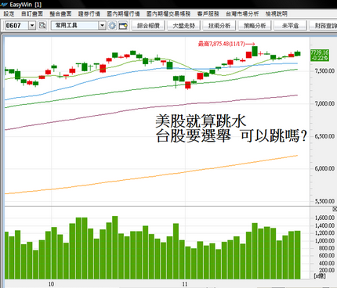This screenshot has height=288, width=337.
Task: Open the 客戶服務 menu
Action: coord(208,14)
